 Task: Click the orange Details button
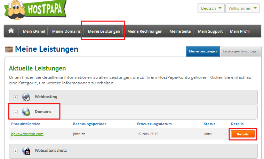[243, 134]
